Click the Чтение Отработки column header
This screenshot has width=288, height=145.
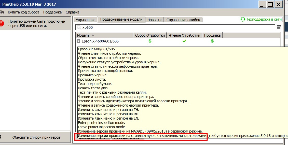tap(184, 35)
